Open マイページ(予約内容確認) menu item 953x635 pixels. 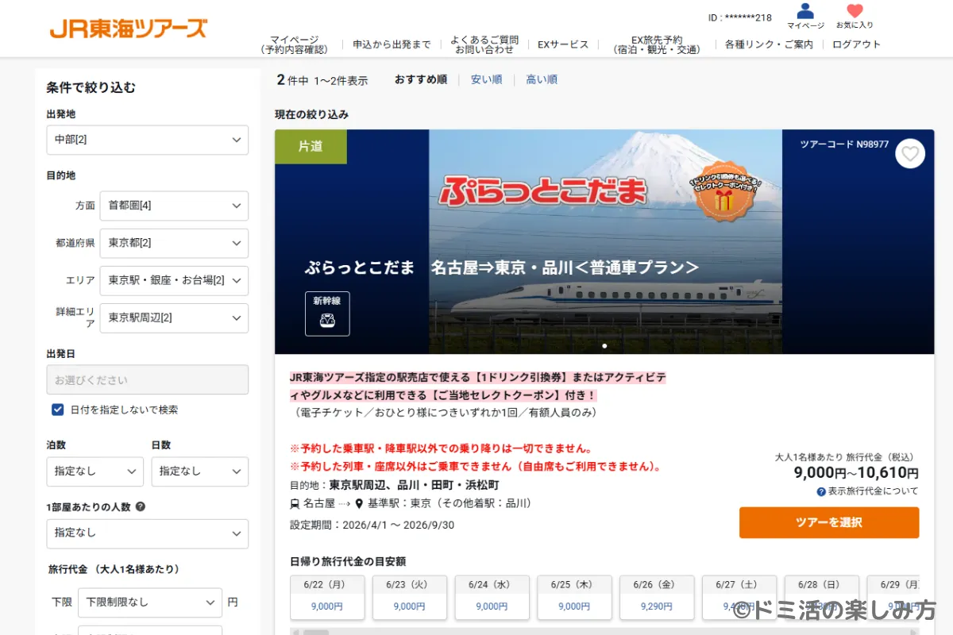pos(294,44)
